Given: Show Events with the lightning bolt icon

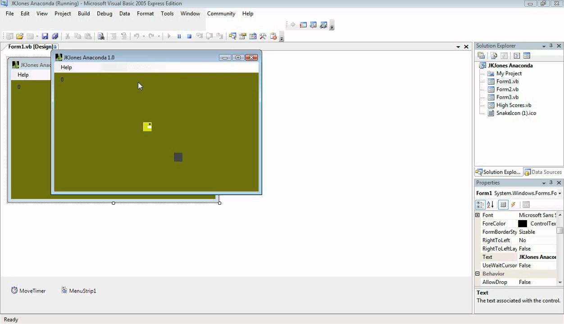Looking at the screenshot, I should click(513, 205).
